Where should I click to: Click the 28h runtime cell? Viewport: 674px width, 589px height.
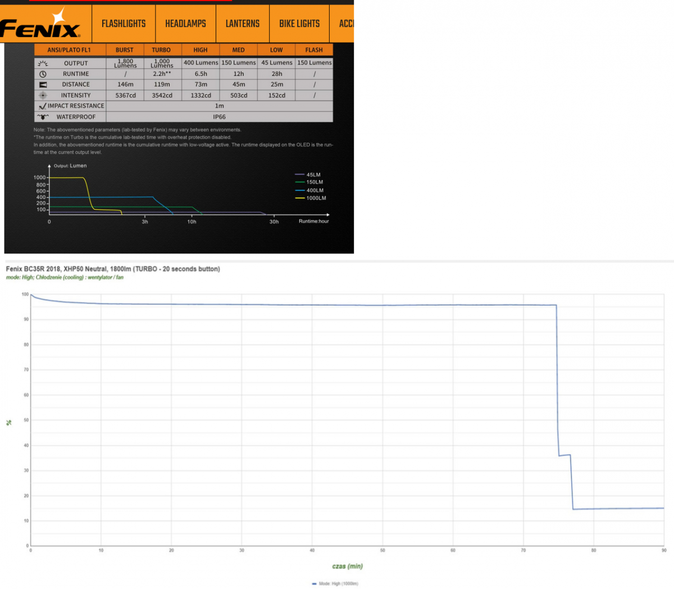tap(277, 74)
